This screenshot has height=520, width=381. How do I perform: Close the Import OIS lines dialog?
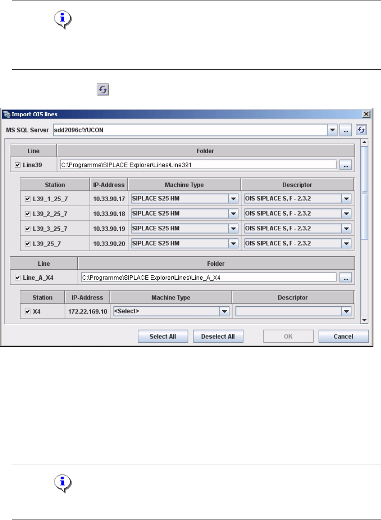click(x=366, y=114)
